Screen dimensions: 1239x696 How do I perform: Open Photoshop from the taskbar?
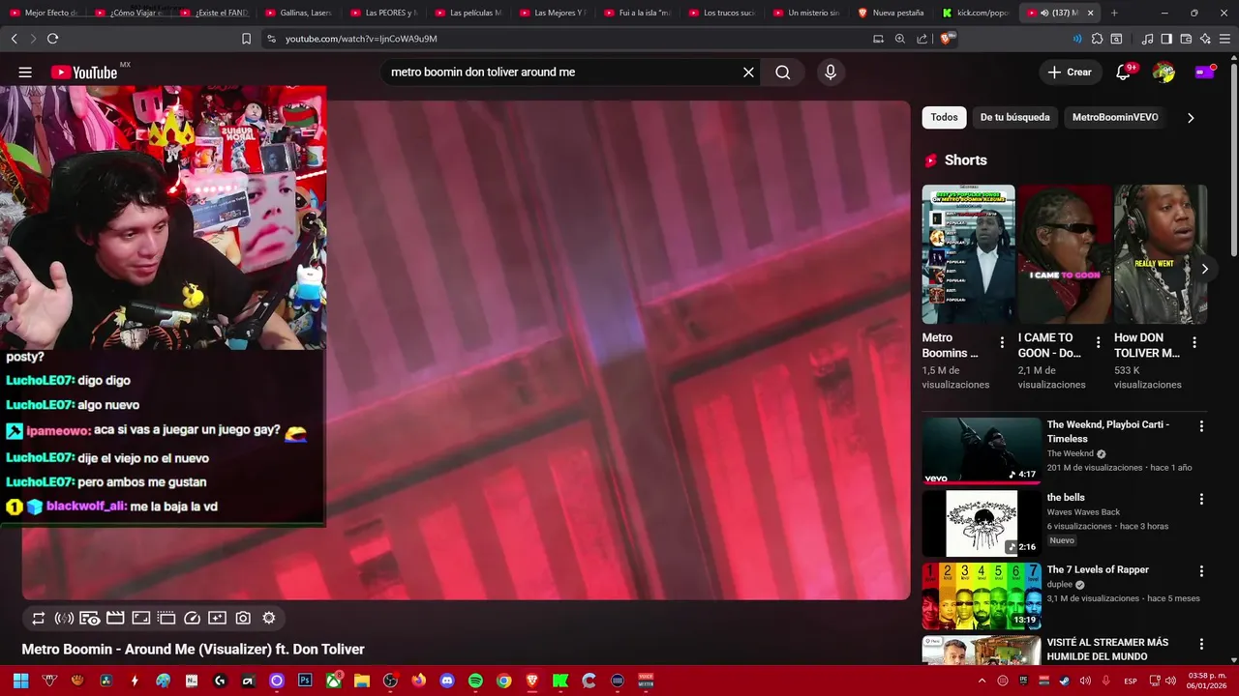point(305,681)
